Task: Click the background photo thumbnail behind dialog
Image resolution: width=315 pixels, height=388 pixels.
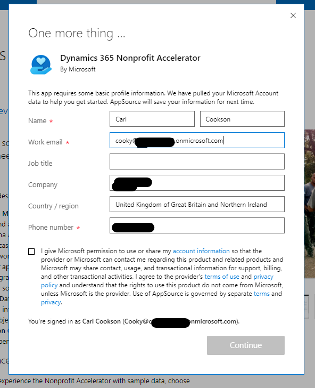Action: tap(310, 203)
